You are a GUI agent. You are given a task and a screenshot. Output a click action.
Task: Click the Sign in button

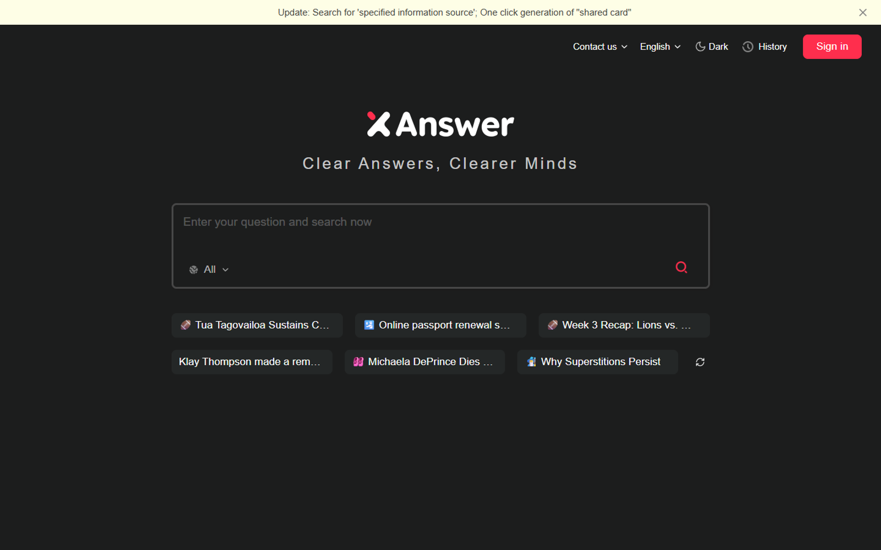(832, 47)
